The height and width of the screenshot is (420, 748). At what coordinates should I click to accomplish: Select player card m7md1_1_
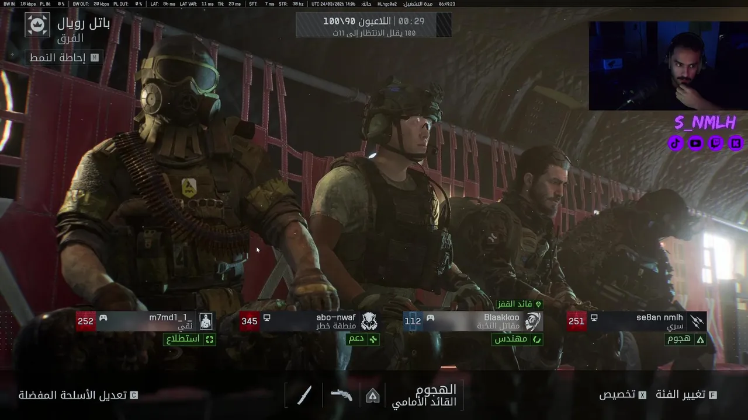[x=146, y=321]
